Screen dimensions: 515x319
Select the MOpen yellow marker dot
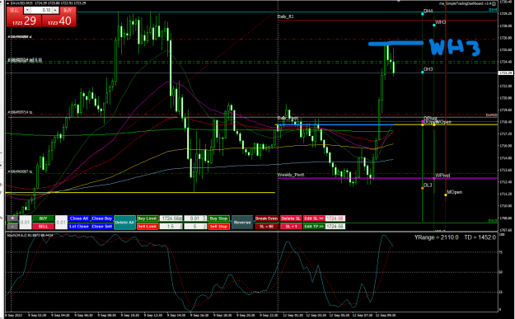coord(446,195)
